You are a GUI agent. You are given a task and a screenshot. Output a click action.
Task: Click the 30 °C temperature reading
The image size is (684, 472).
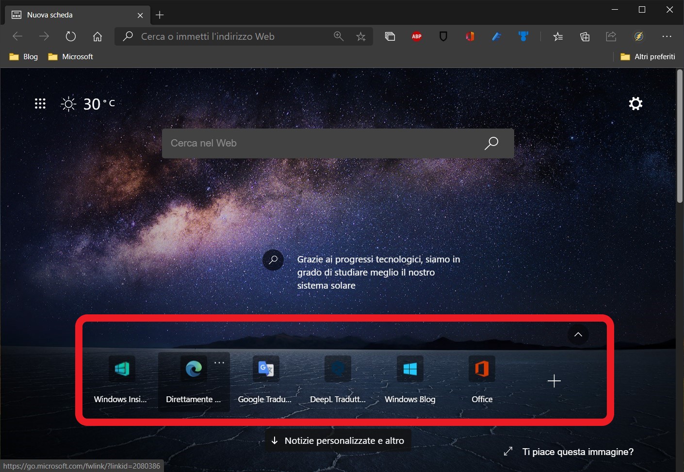coord(99,104)
